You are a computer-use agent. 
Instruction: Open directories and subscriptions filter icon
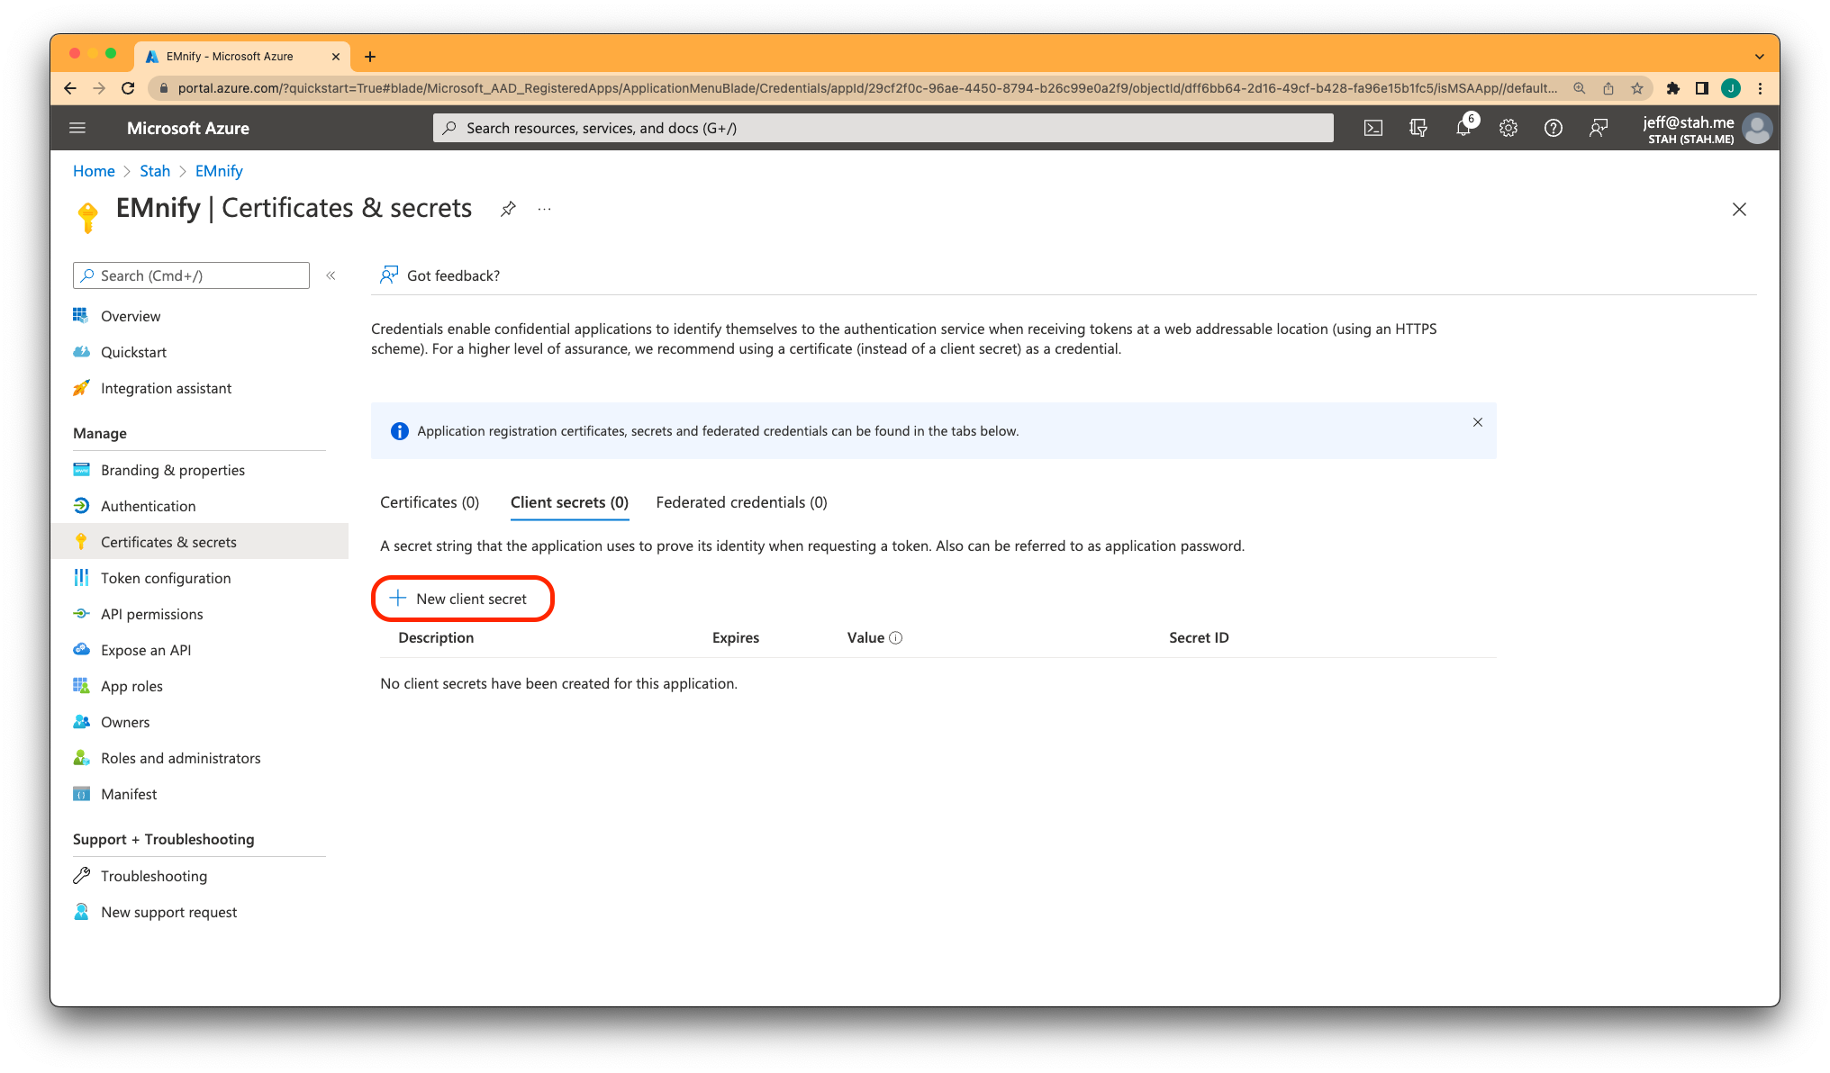1418,128
